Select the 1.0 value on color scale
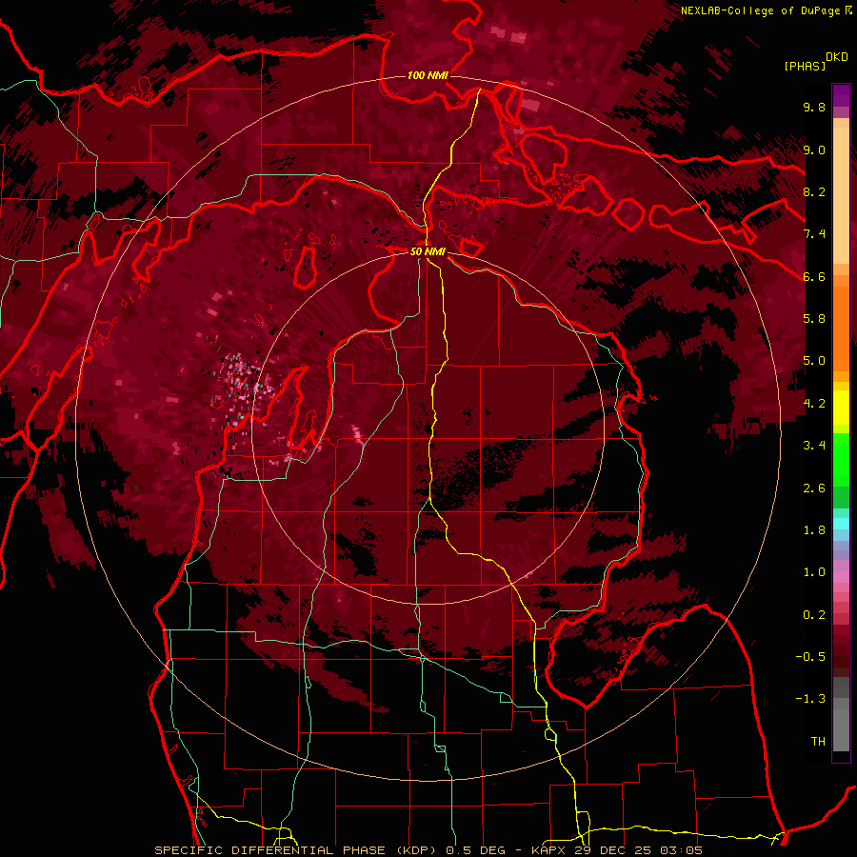 click(814, 572)
